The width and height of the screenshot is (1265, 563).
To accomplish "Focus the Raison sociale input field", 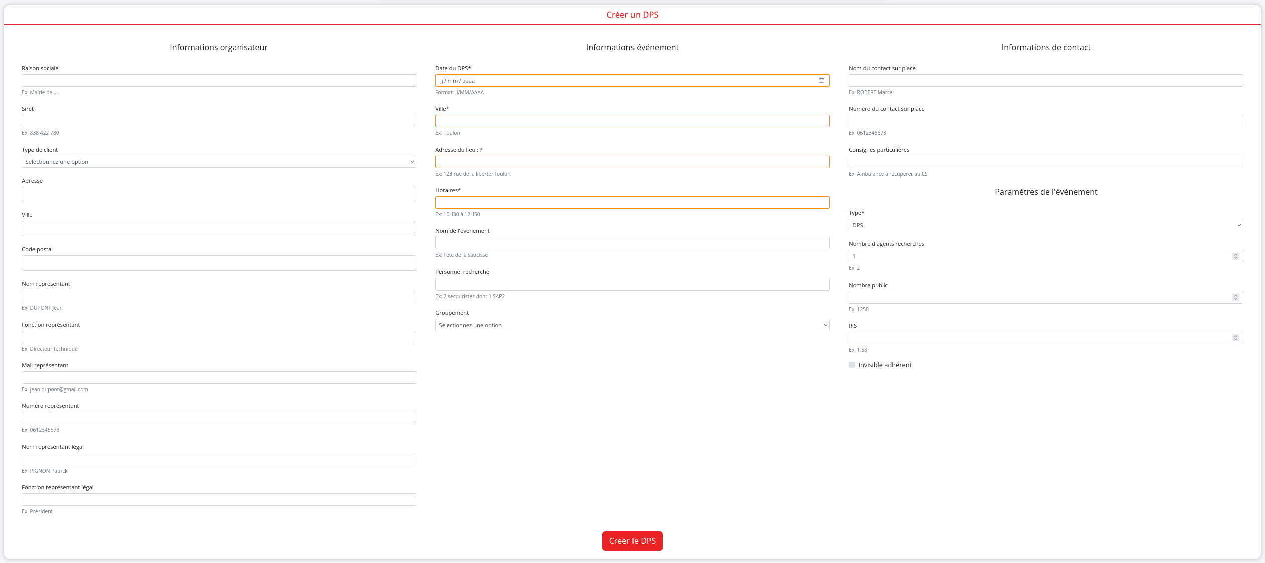I will tap(218, 80).
